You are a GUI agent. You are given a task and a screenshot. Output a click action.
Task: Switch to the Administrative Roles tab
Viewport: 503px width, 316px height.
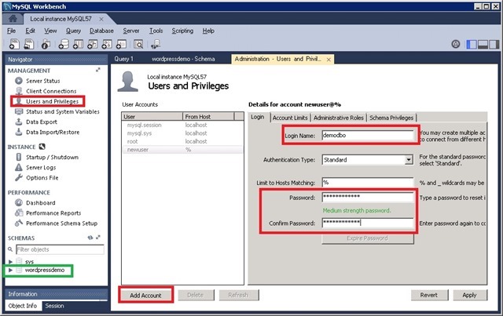click(339, 118)
